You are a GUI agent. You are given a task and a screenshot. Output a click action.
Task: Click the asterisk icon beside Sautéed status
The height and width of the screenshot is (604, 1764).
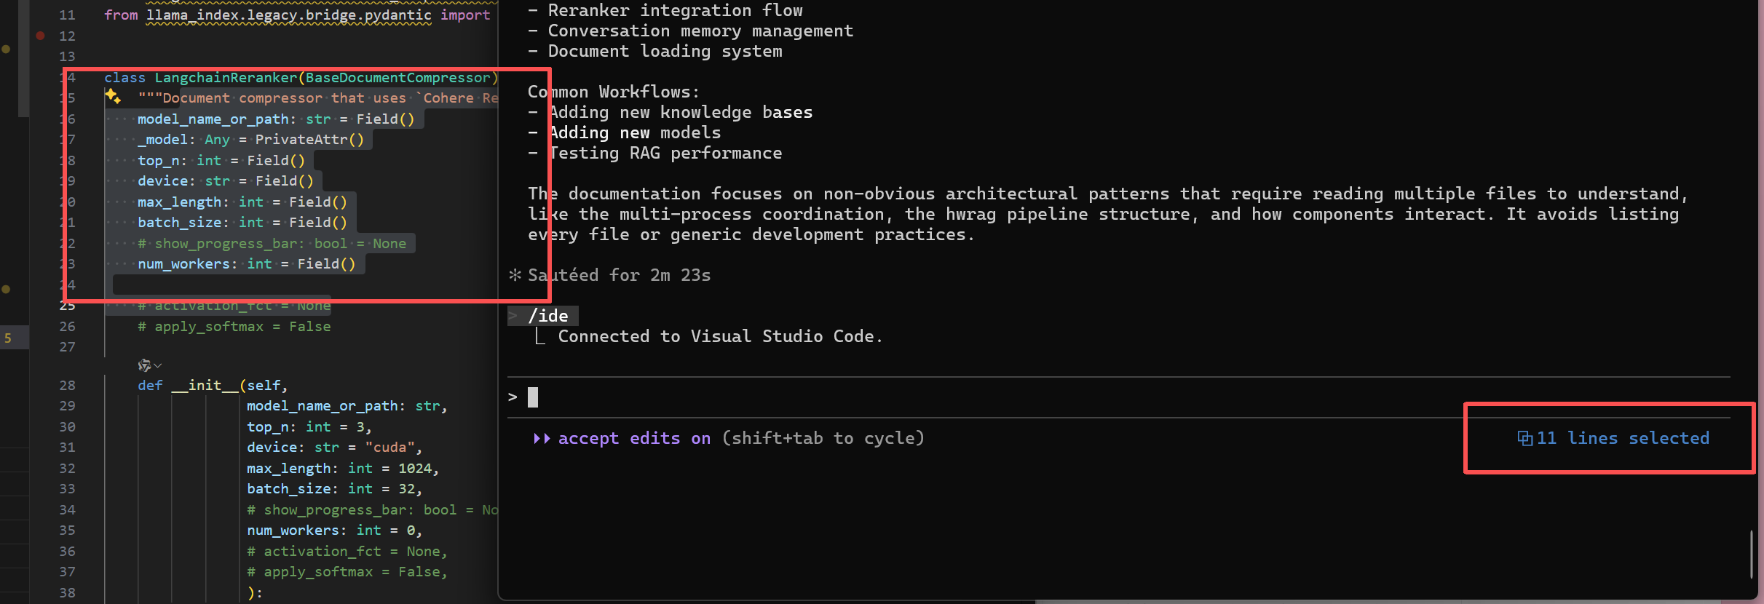[x=515, y=275]
